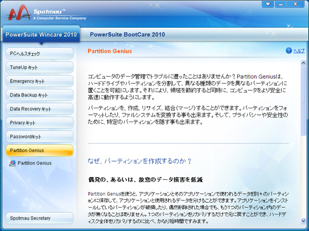
Task: Launch Partition Genius via its sidebar icon
Action: [x=12, y=163]
